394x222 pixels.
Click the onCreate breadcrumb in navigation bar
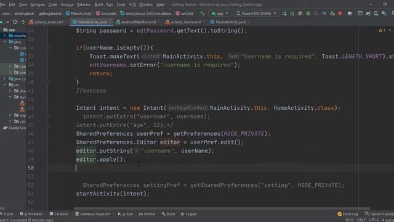tap(106, 14)
